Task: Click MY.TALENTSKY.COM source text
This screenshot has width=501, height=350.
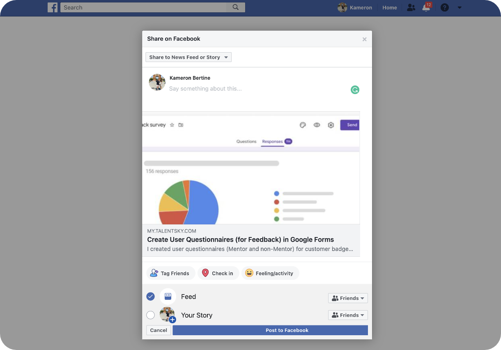Action: coord(172,231)
